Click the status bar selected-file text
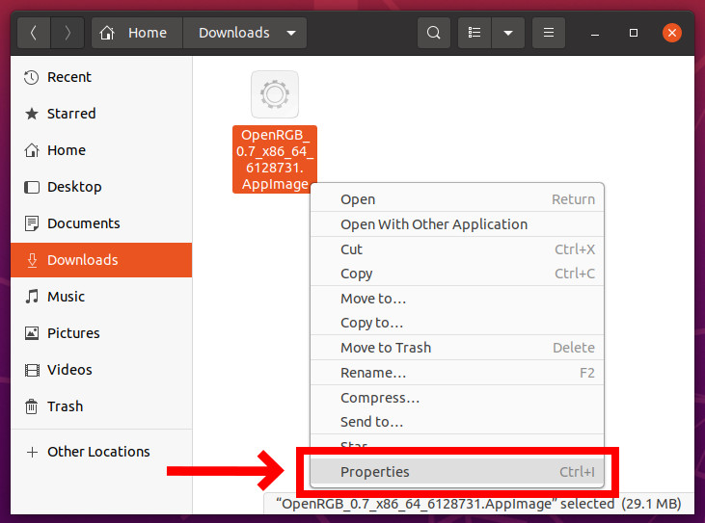The height and width of the screenshot is (523, 705). pyautogui.click(x=478, y=504)
